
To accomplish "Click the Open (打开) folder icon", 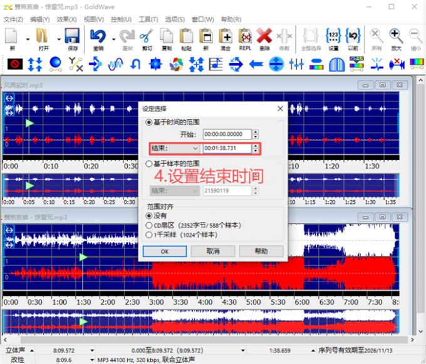I will pyautogui.click(x=43, y=38).
